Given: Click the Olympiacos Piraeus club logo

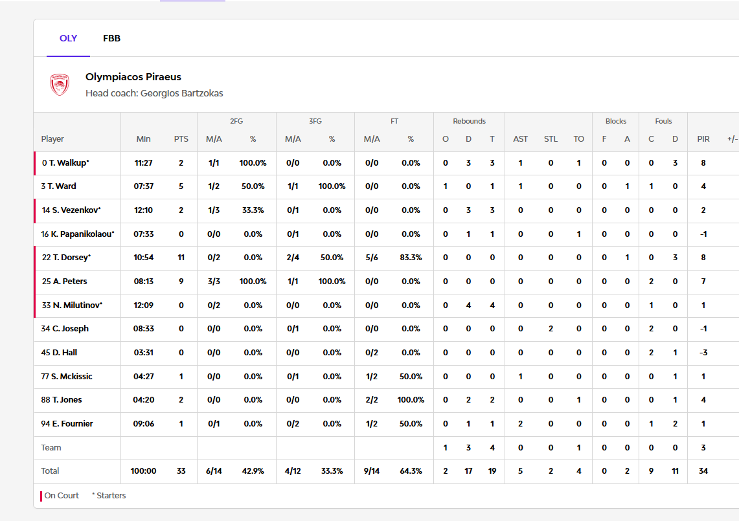Looking at the screenshot, I should click(x=60, y=85).
